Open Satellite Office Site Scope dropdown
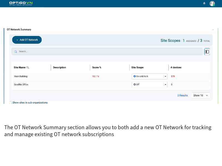 click(165, 84)
